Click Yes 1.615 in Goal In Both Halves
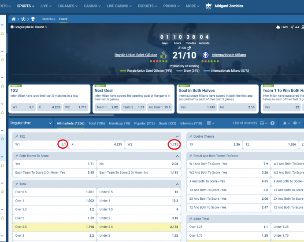This screenshot has height=242, width=304. (x=196, y=107)
